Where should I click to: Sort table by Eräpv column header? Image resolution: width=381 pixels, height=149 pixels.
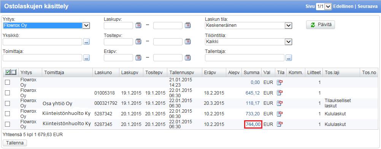click(210, 73)
